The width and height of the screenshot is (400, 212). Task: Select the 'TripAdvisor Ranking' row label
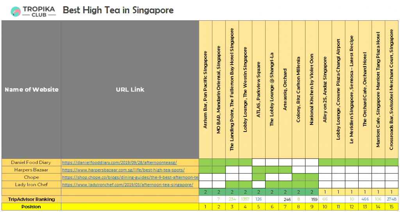[x=31, y=200]
